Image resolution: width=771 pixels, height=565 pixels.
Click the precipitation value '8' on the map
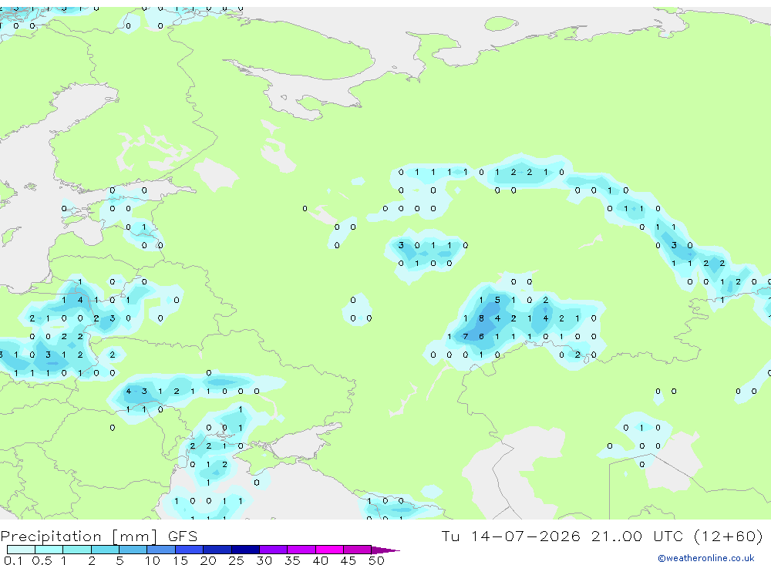click(481, 318)
